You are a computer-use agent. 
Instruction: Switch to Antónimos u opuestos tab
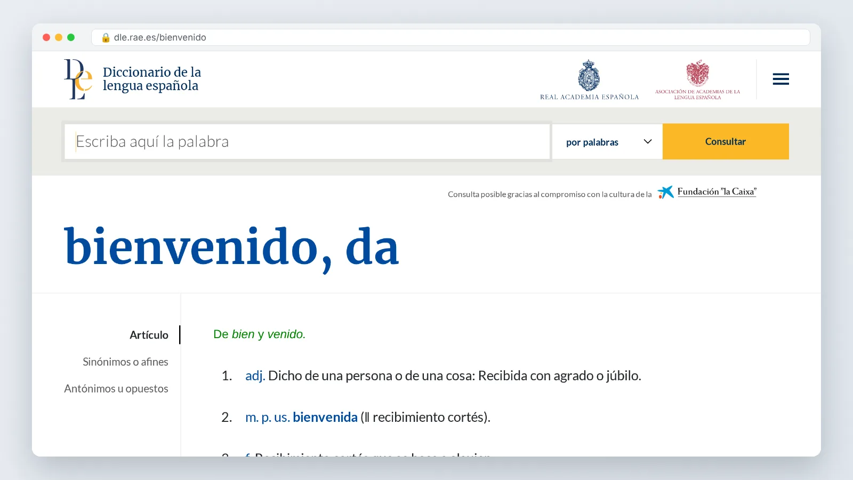[x=116, y=388]
